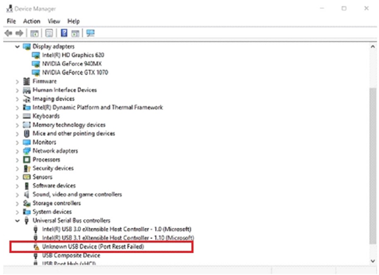Viewport: 379px width, 275px height.
Task: Click the Storage controllers icon
Action: click(x=26, y=203)
